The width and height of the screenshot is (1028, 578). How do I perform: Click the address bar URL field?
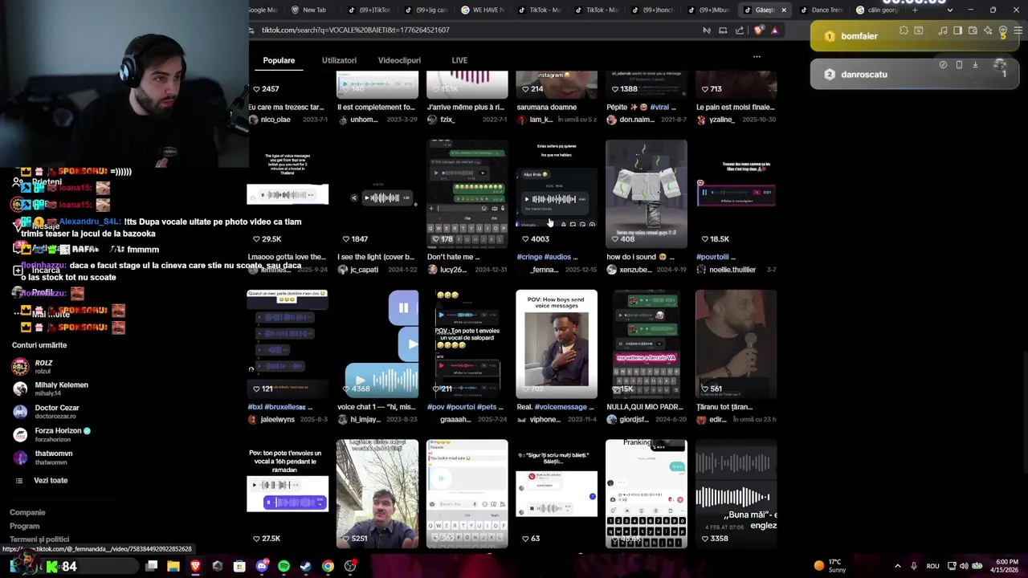point(474,30)
